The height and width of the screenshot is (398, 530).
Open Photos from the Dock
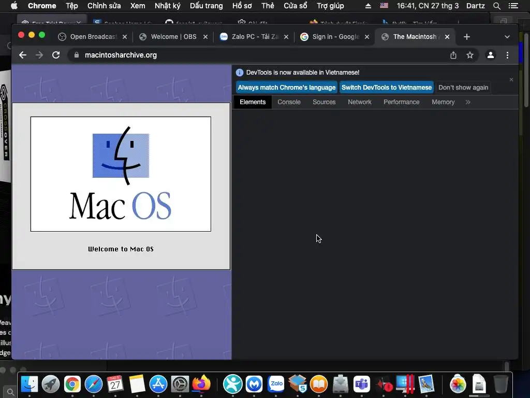[x=458, y=384]
